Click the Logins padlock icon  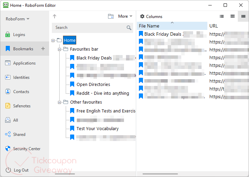(x=7, y=34)
